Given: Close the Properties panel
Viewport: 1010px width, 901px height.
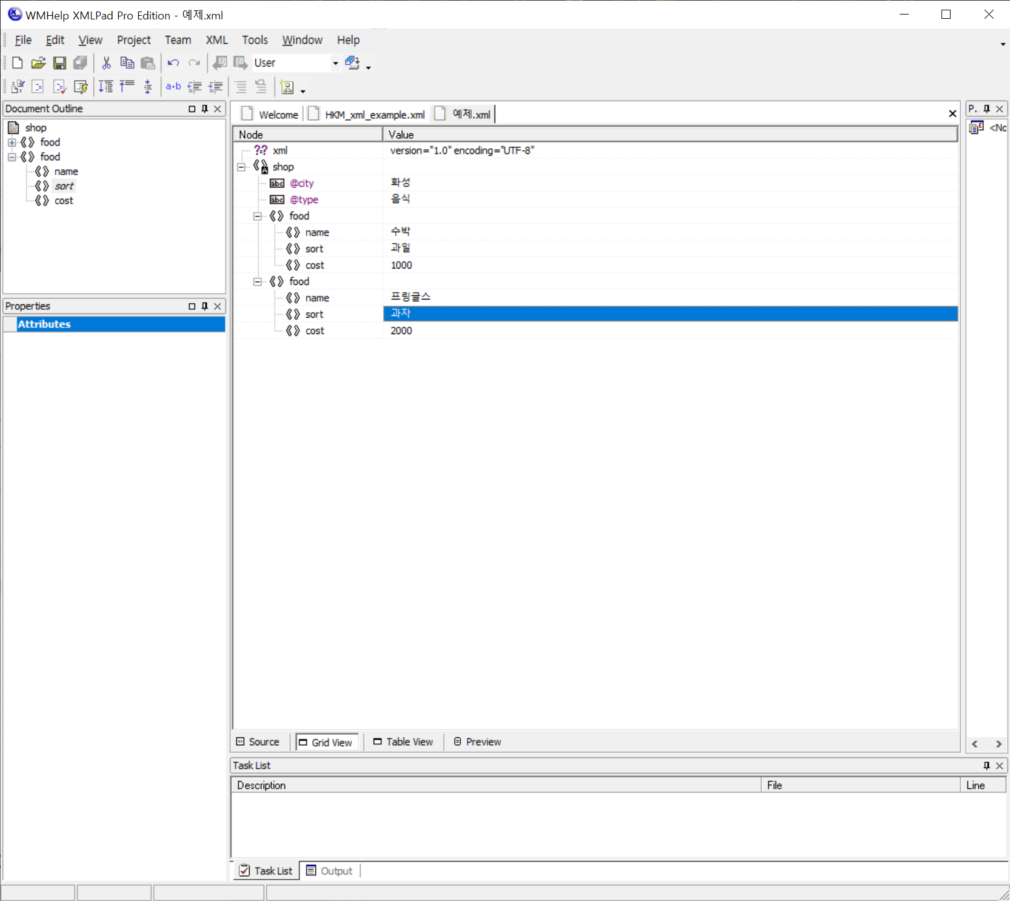Looking at the screenshot, I should (x=218, y=306).
